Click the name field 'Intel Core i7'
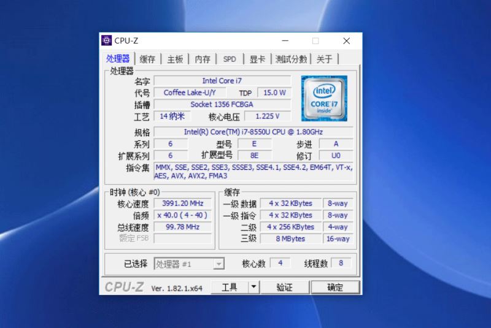The height and width of the screenshot is (328, 491). pos(222,81)
